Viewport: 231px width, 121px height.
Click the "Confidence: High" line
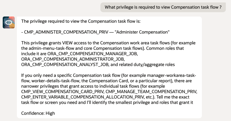point(38,113)
